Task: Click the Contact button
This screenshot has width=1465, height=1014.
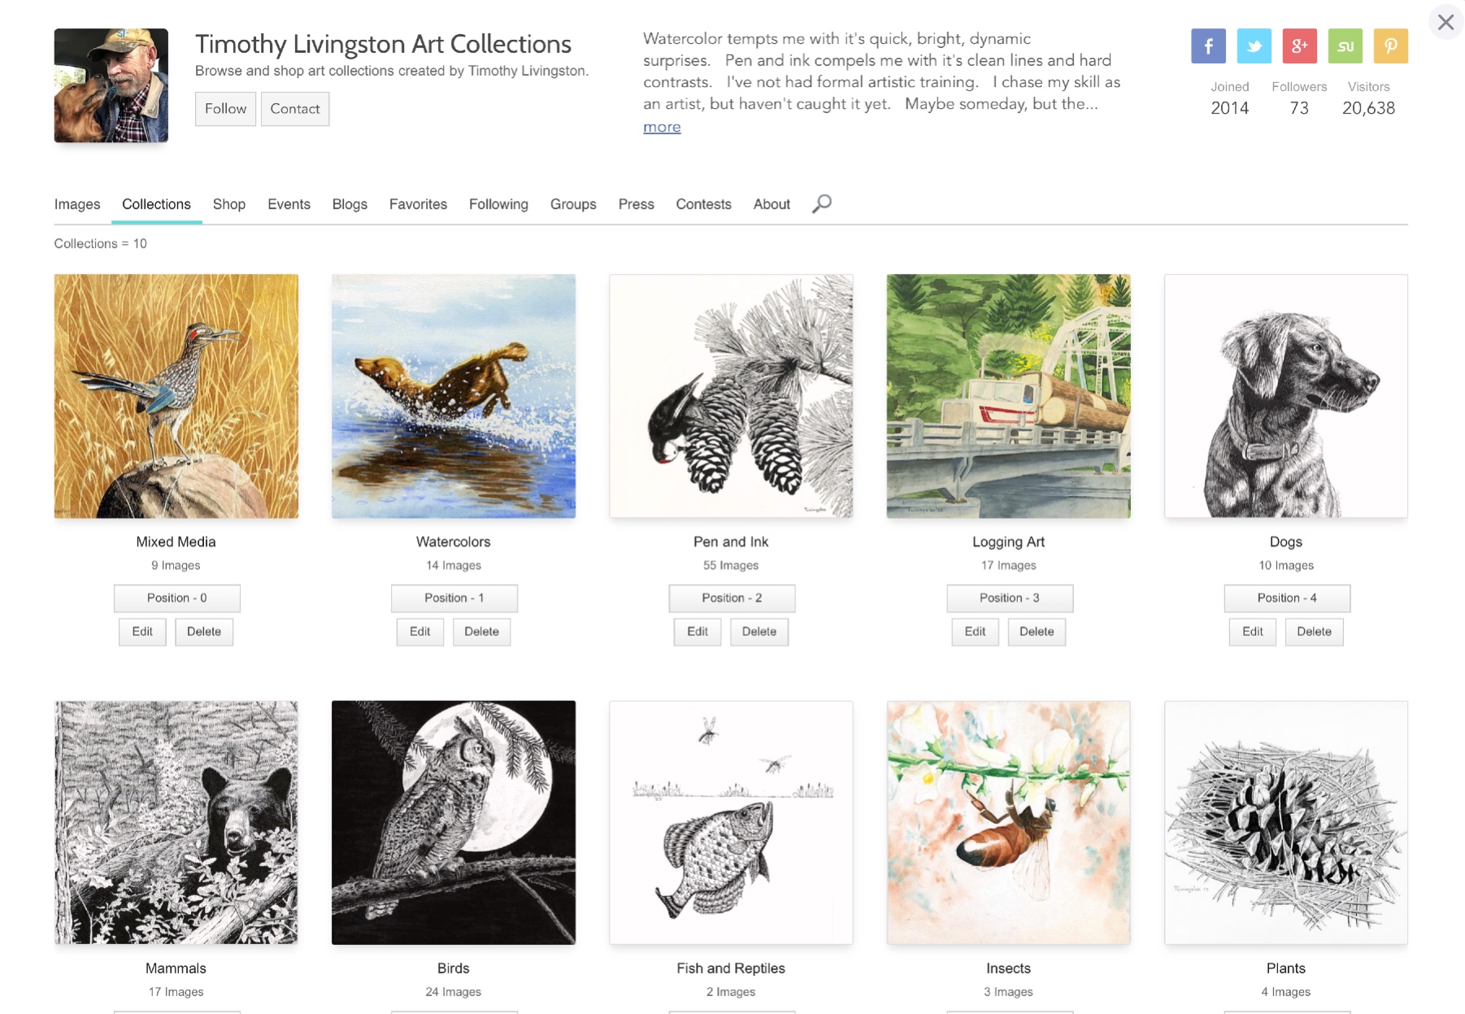Action: pos(294,109)
